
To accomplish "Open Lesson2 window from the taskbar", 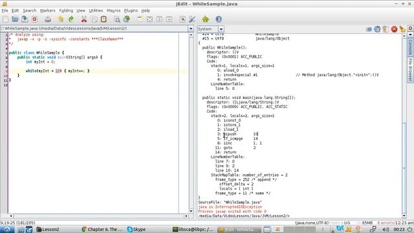I will click(48, 229).
